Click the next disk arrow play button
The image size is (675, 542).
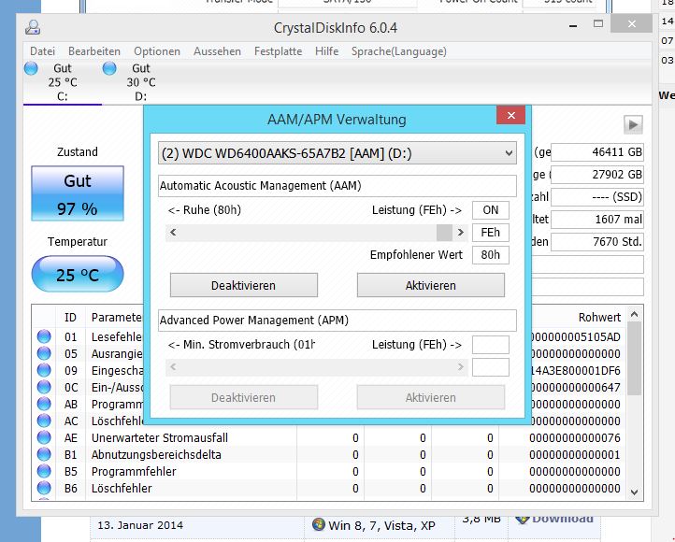point(633,124)
